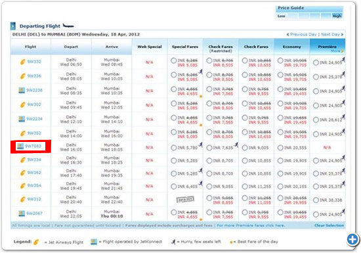Click the Flight column header
Viewport: 361px width, 253px height.
tap(31, 47)
